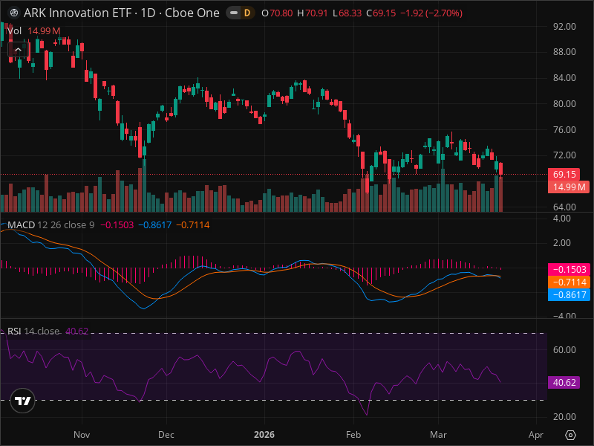Click the ARK Innovation ETF symbol logo
The width and height of the screenshot is (594, 446).
[x=14, y=13]
